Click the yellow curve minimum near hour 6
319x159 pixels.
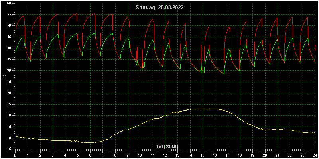coord(87,143)
